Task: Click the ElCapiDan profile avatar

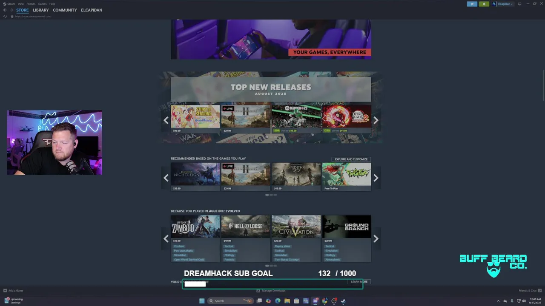Action: (x=494, y=4)
